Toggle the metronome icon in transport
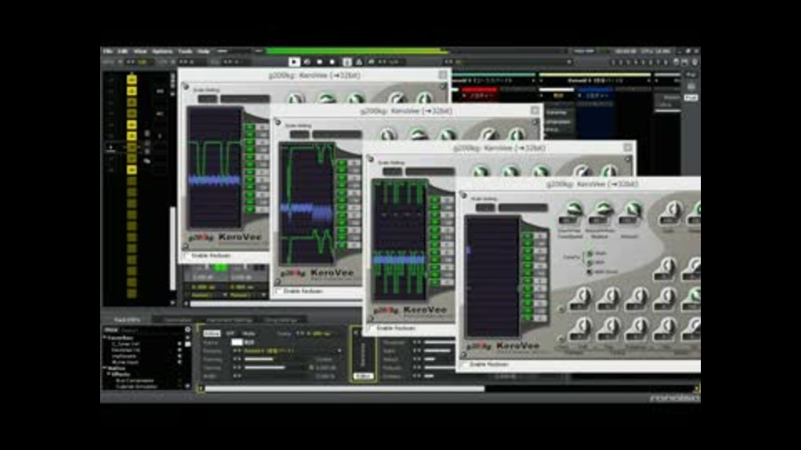 pyautogui.click(x=359, y=62)
